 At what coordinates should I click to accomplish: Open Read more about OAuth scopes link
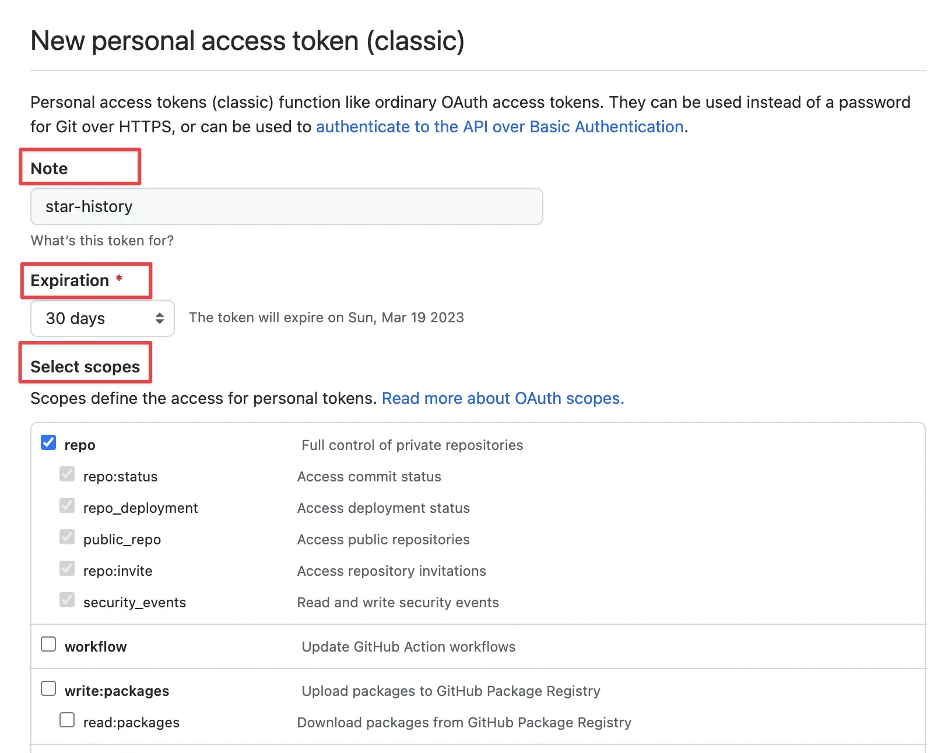pos(503,398)
